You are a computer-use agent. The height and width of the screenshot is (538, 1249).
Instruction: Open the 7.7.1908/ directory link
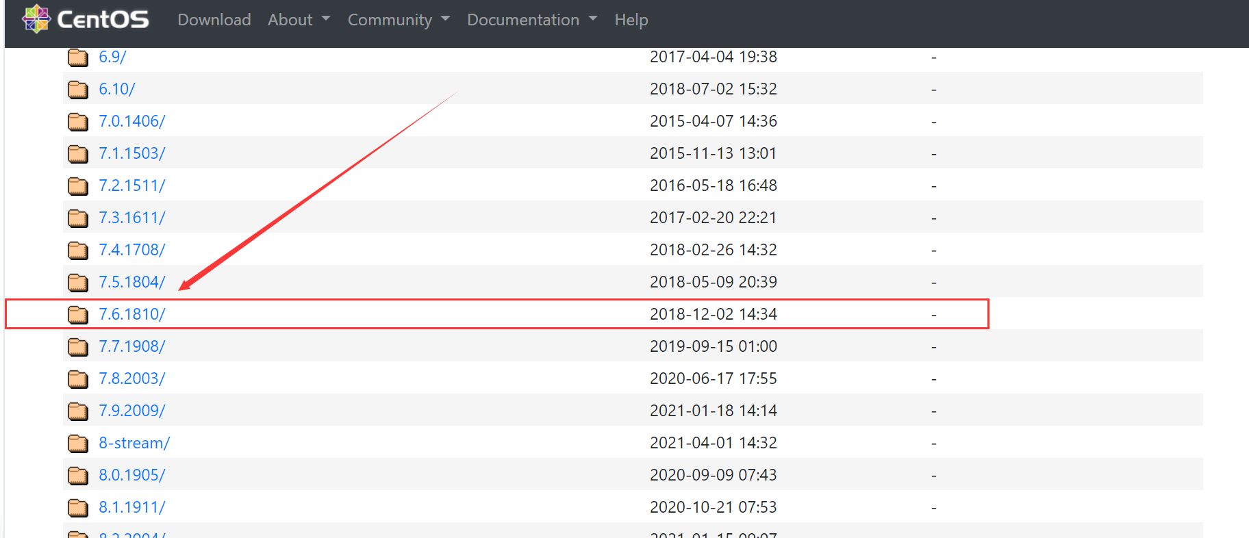pos(132,346)
